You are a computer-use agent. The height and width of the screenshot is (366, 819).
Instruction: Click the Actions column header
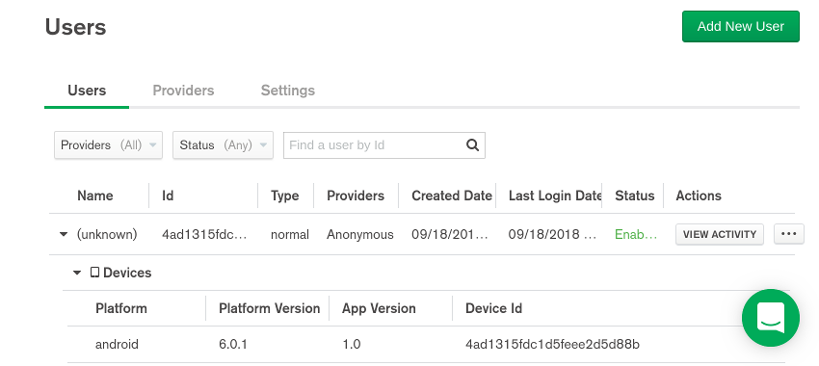pyautogui.click(x=699, y=196)
